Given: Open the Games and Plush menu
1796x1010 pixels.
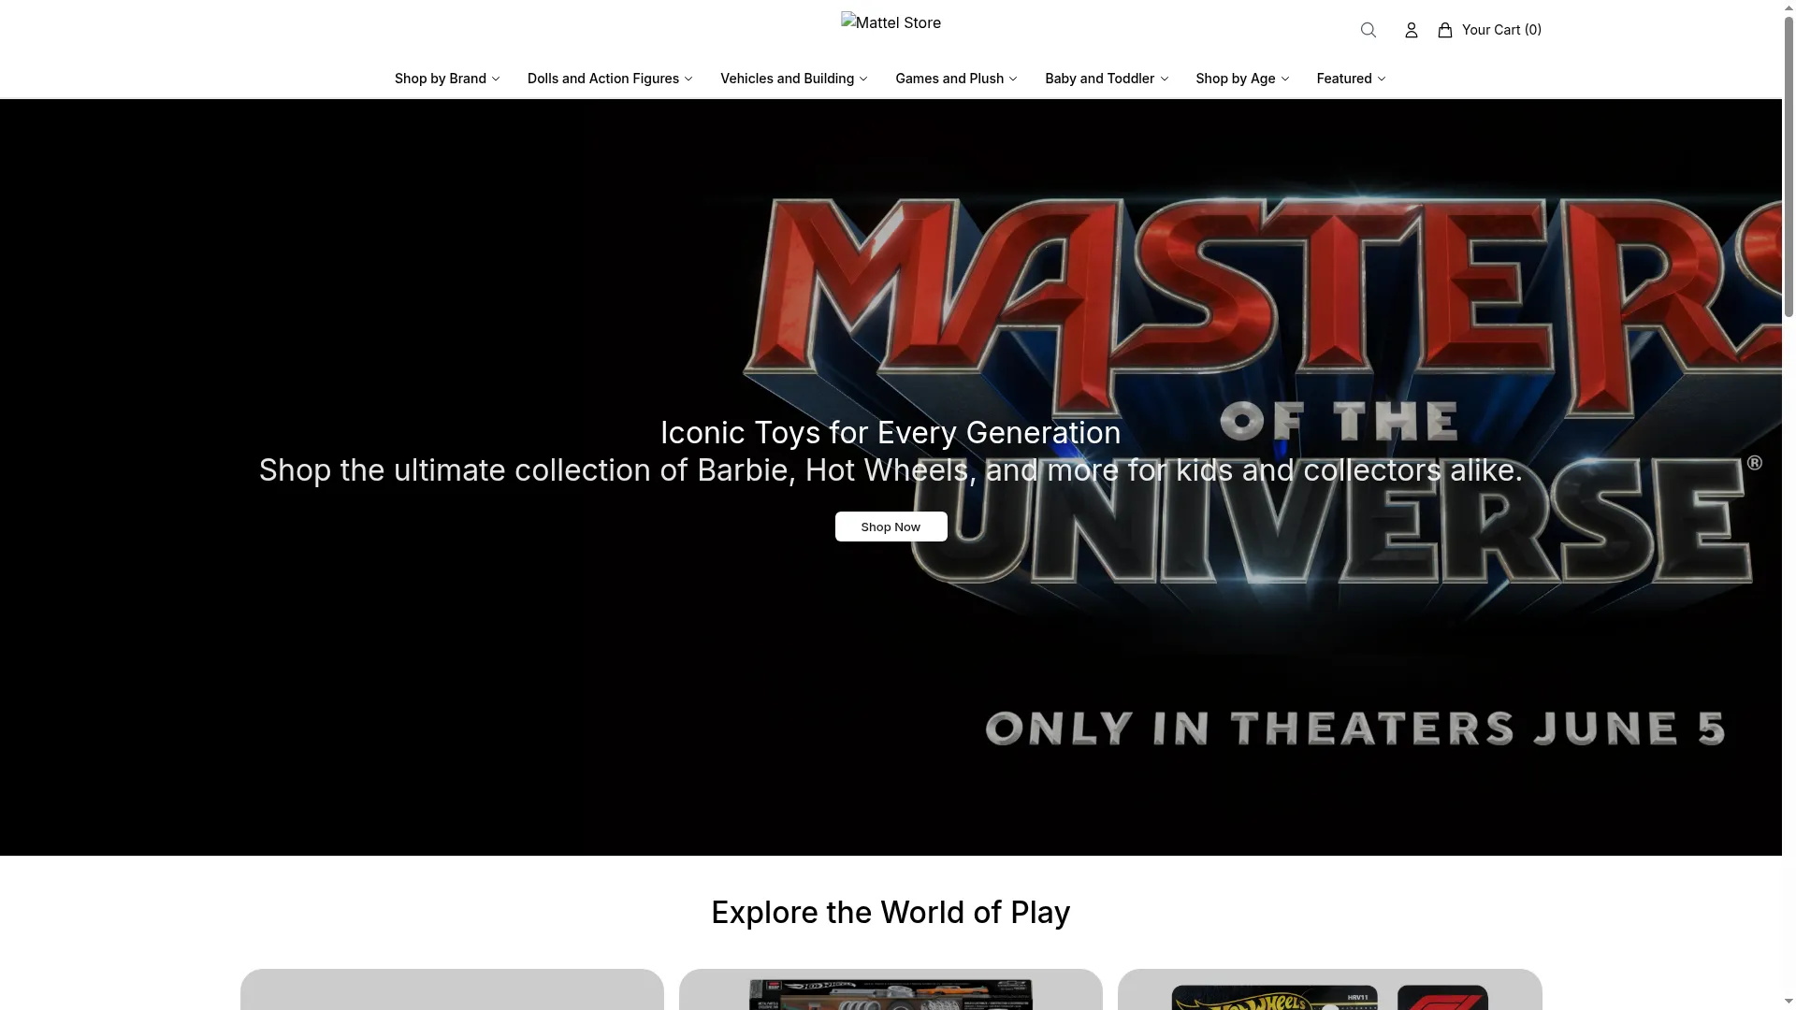Looking at the screenshot, I should (956, 79).
